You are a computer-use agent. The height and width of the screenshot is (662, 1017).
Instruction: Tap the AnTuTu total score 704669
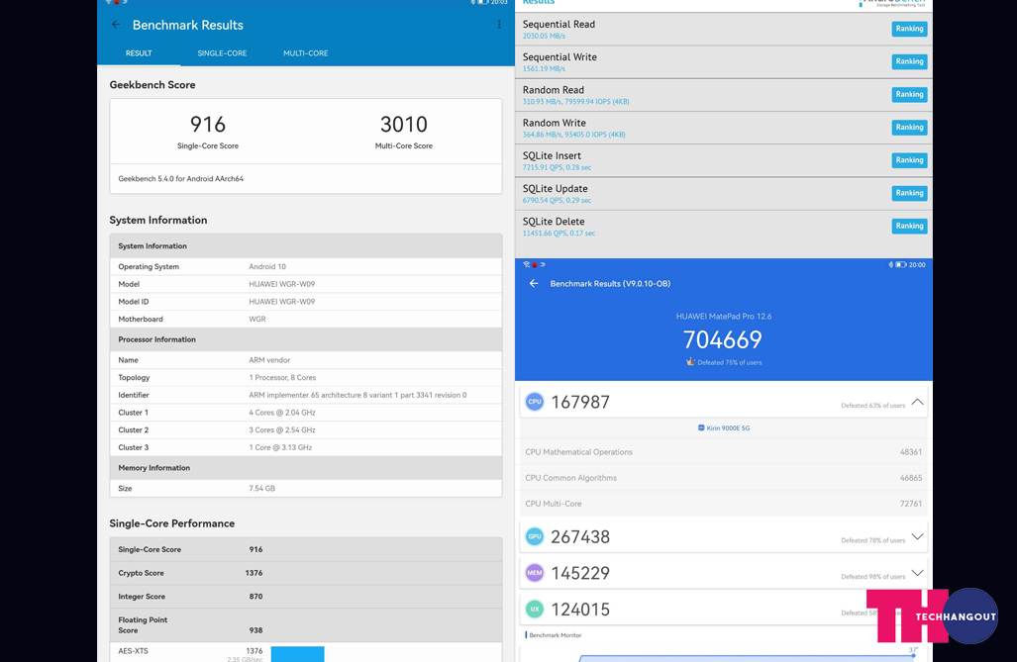click(723, 339)
